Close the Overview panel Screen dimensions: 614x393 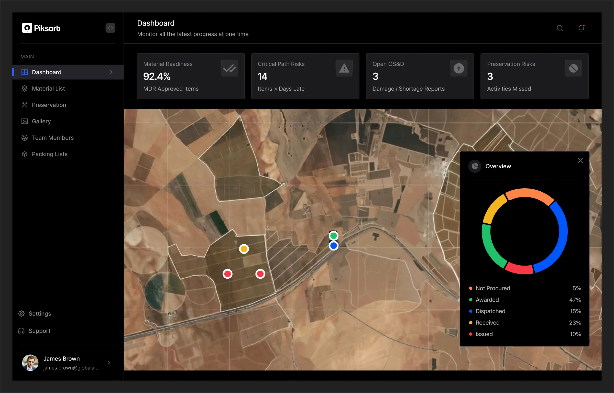point(580,160)
